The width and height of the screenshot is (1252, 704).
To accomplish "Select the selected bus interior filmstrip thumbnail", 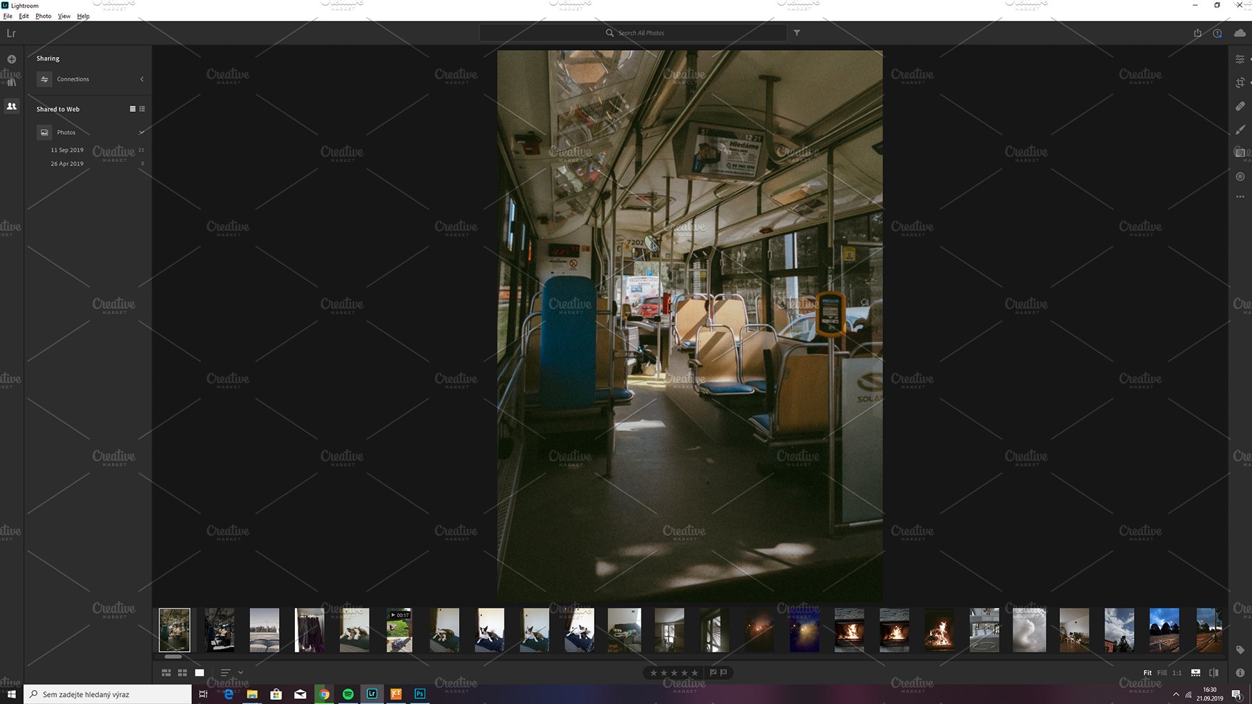I will (x=175, y=630).
